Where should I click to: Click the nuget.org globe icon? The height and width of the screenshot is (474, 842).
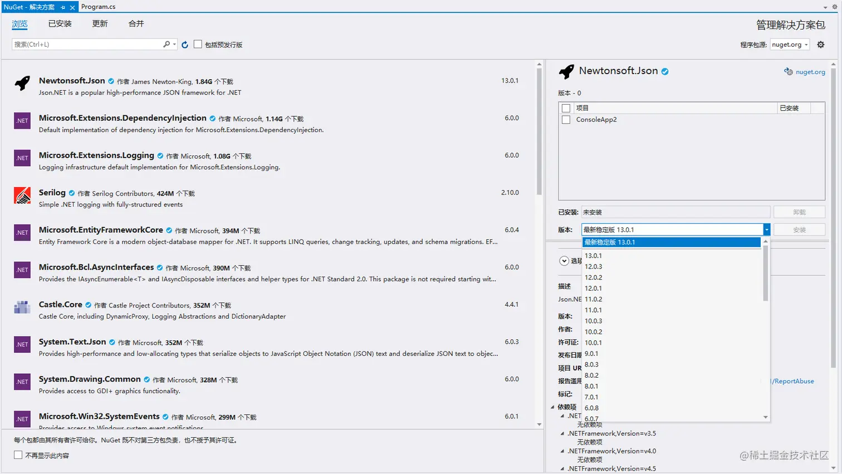tap(788, 72)
